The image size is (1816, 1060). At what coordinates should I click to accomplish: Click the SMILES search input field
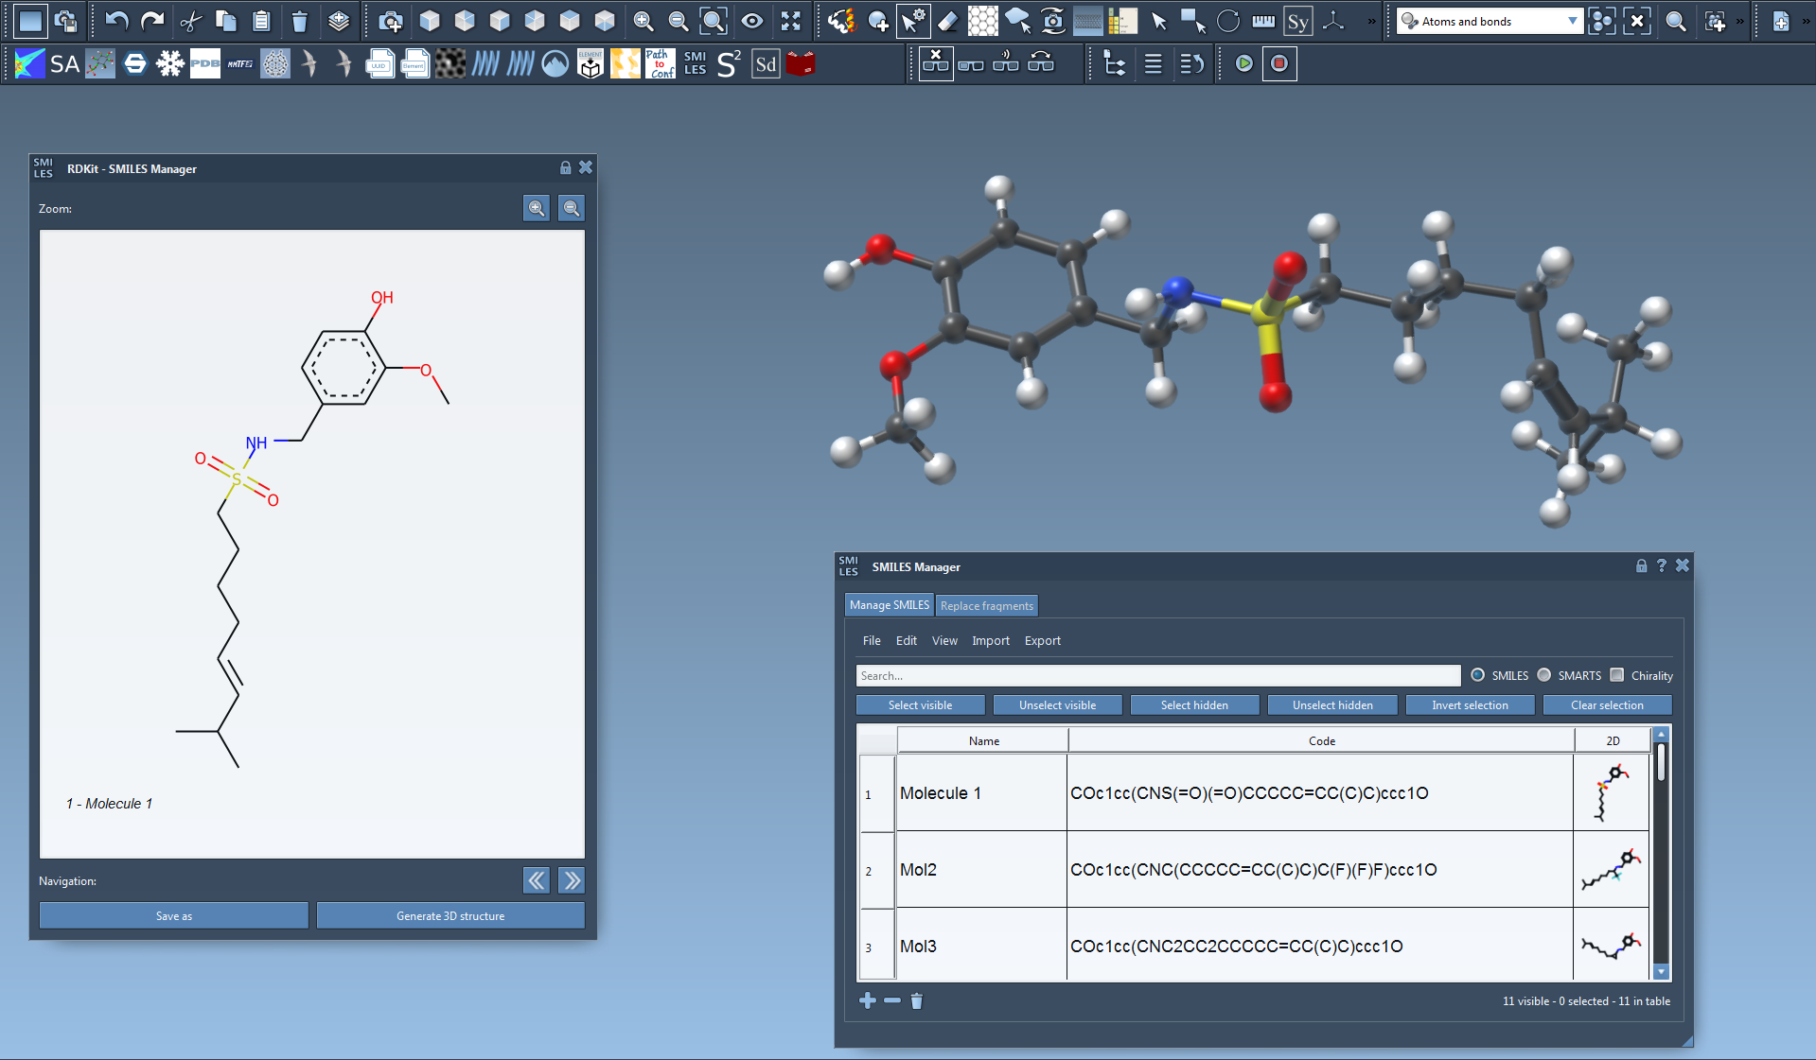coord(1157,675)
